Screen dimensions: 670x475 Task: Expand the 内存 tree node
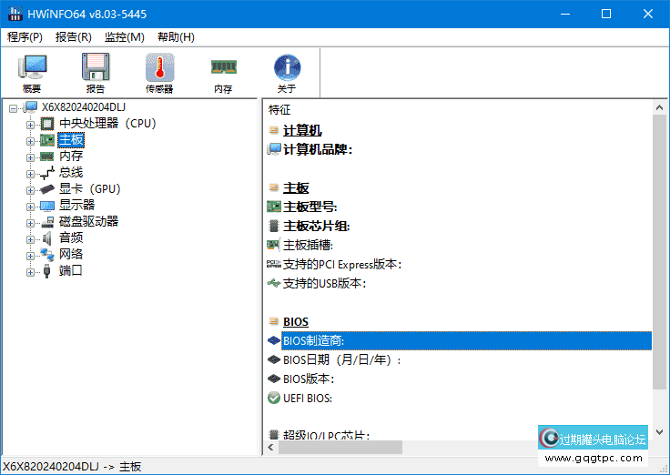pos(30,157)
